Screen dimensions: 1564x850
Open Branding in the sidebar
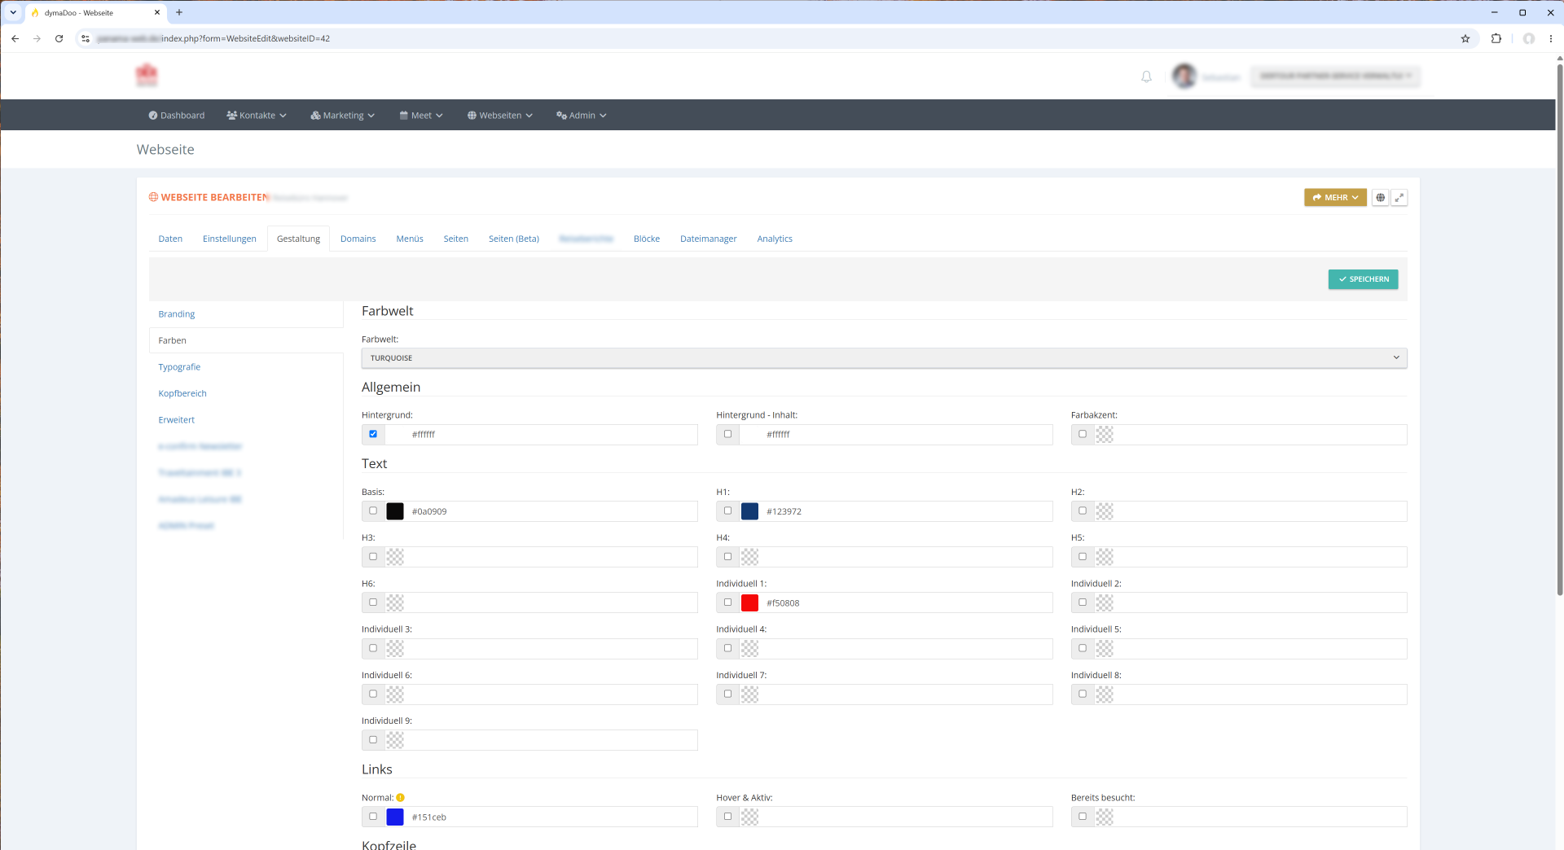pos(177,314)
